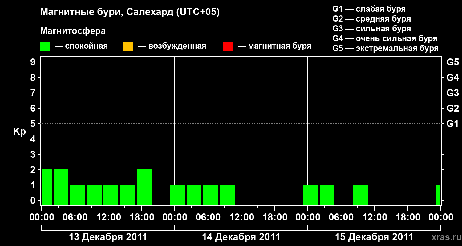Select the '— возбужденная' legend label

click(172, 46)
